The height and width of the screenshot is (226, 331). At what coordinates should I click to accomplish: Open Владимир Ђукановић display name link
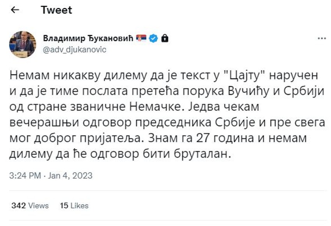[x=88, y=39]
